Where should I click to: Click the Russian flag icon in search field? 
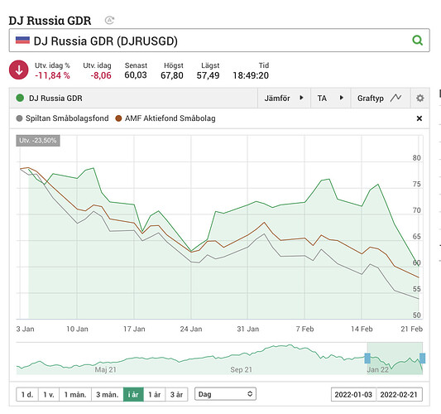(x=22, y=41)
